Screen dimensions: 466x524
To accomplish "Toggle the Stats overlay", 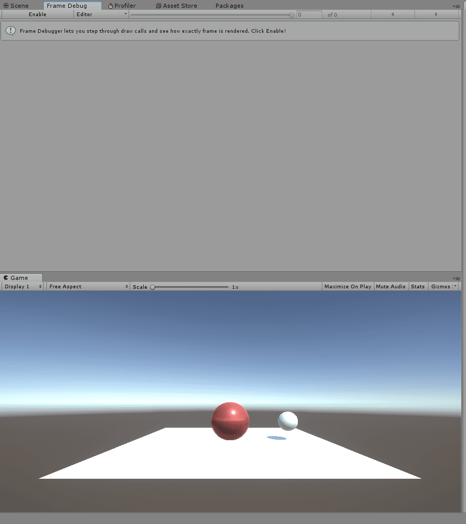I will click(x=418, y=286).
